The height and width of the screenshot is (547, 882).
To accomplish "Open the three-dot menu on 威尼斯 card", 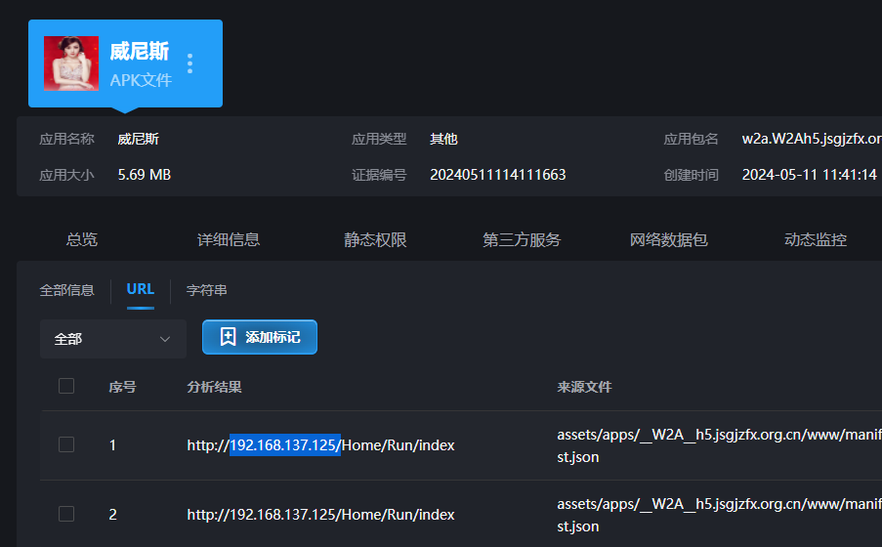I will (x=189, y=63).
